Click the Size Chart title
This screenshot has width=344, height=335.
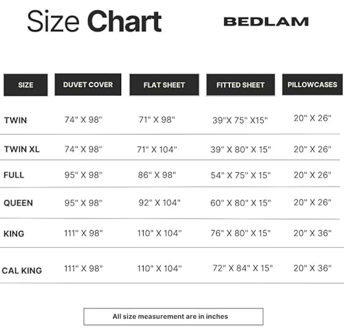[94, 22]
